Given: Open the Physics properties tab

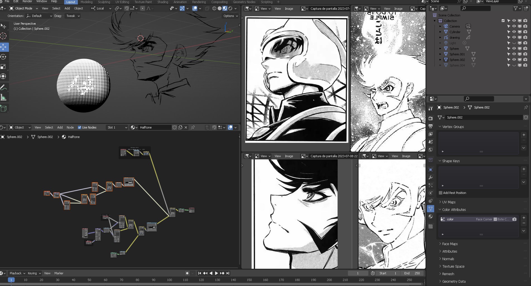Looking at the screenshot, I should pos(431,193).
